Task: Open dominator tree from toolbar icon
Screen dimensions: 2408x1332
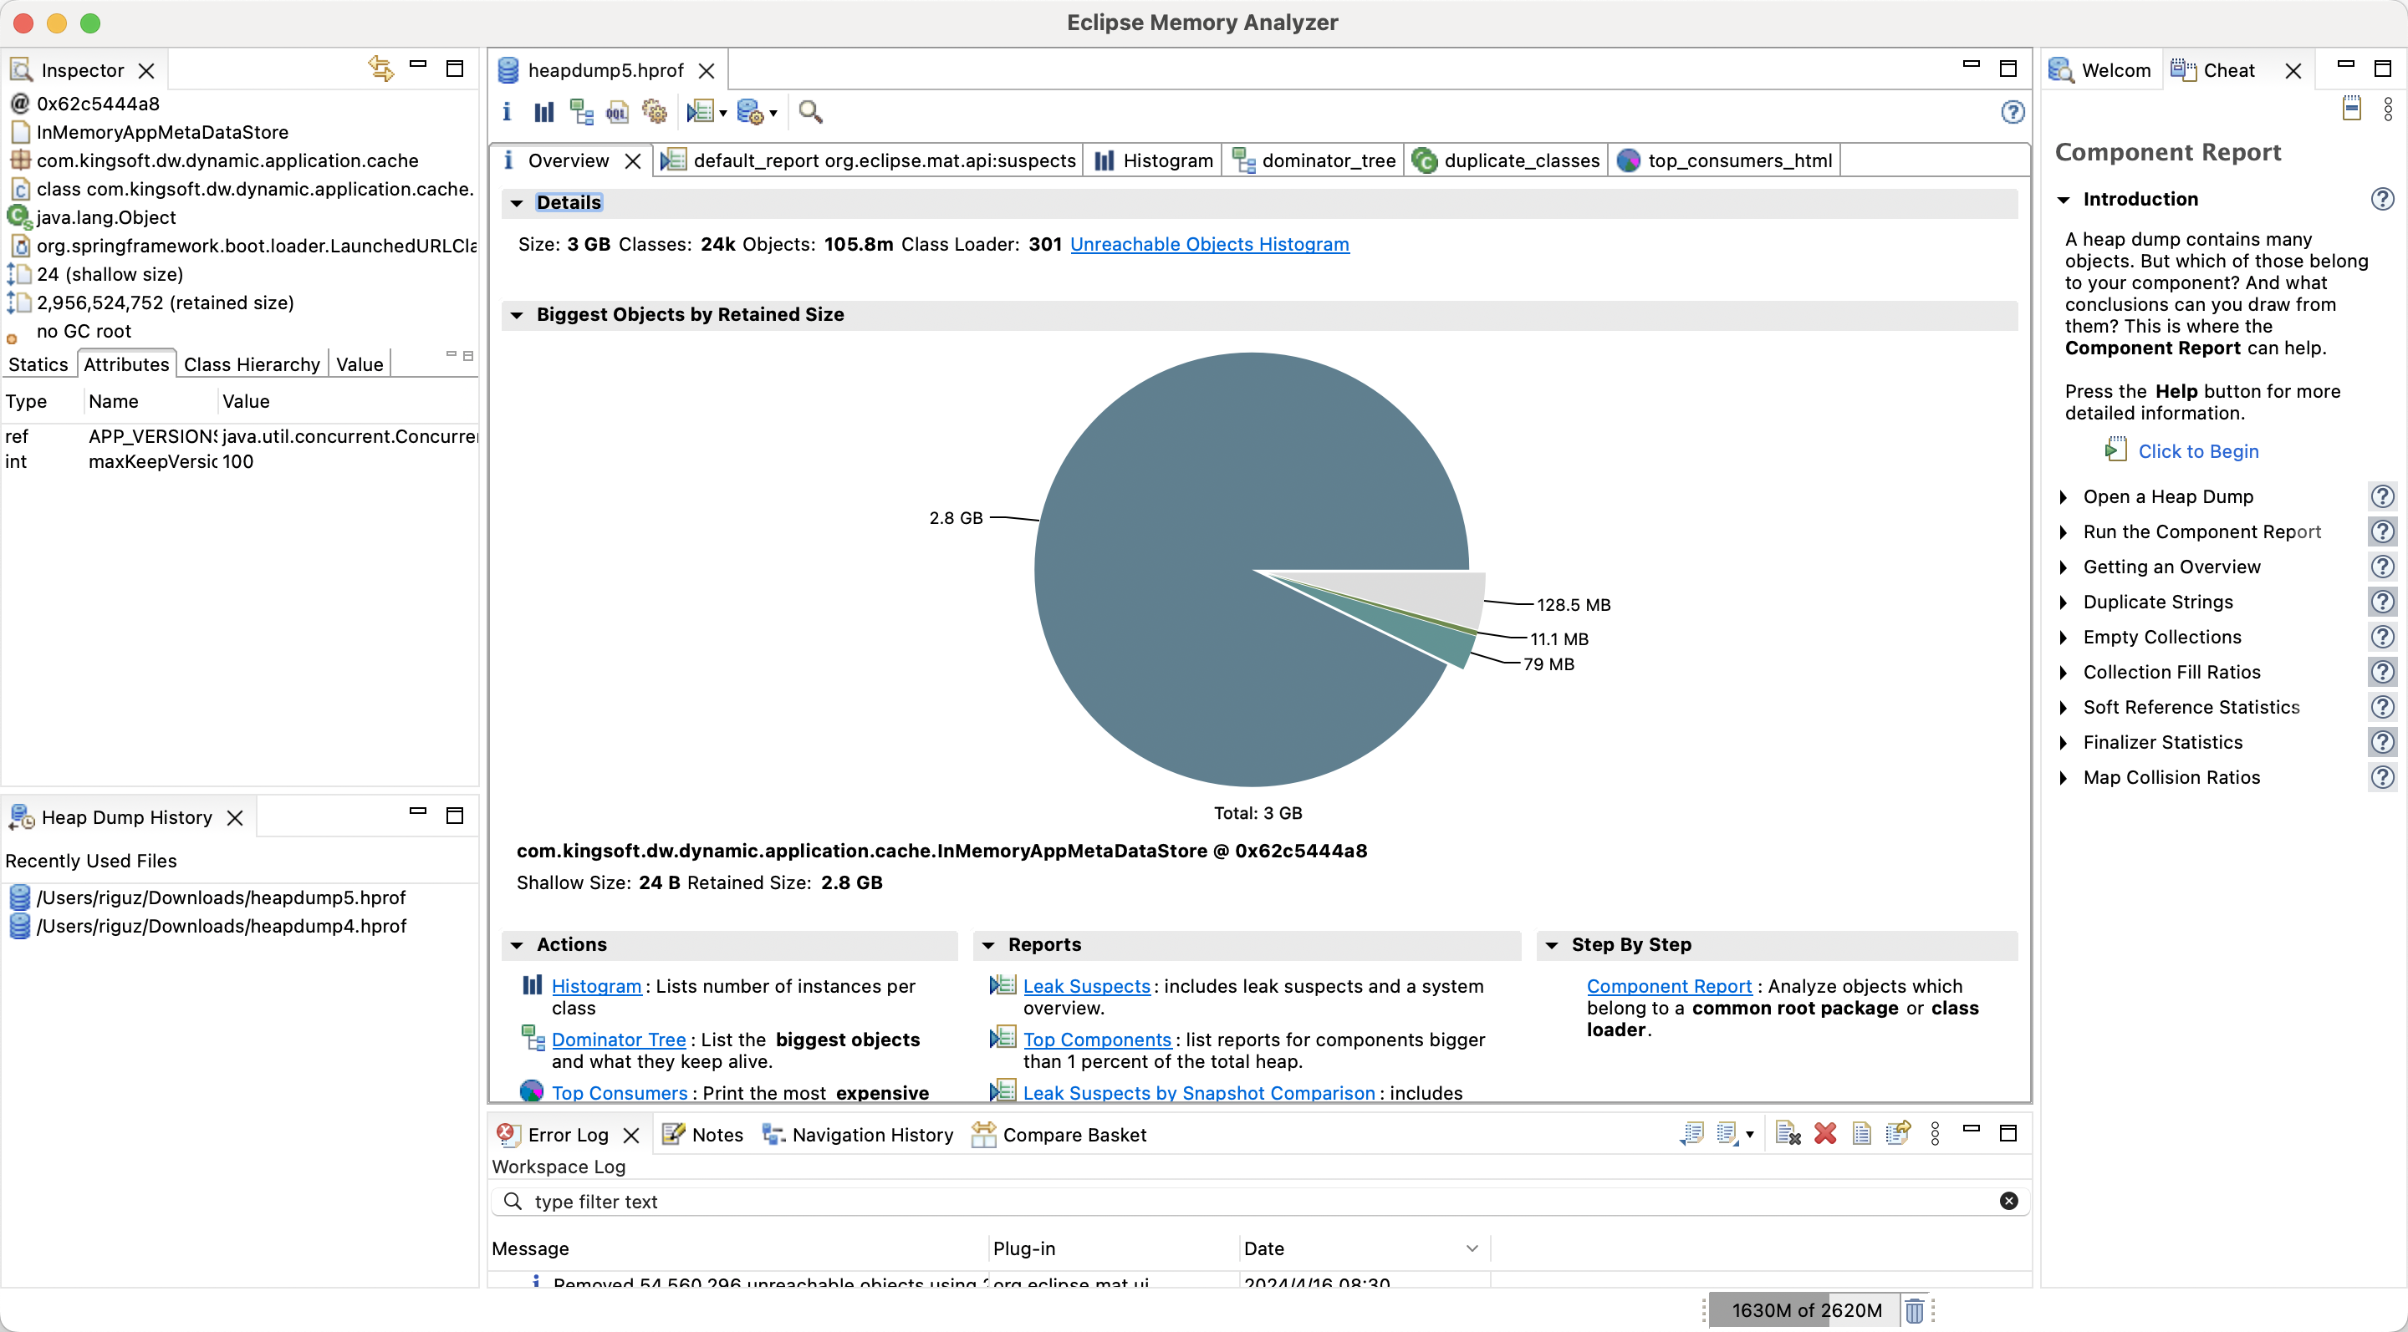Action: [580, 113]
